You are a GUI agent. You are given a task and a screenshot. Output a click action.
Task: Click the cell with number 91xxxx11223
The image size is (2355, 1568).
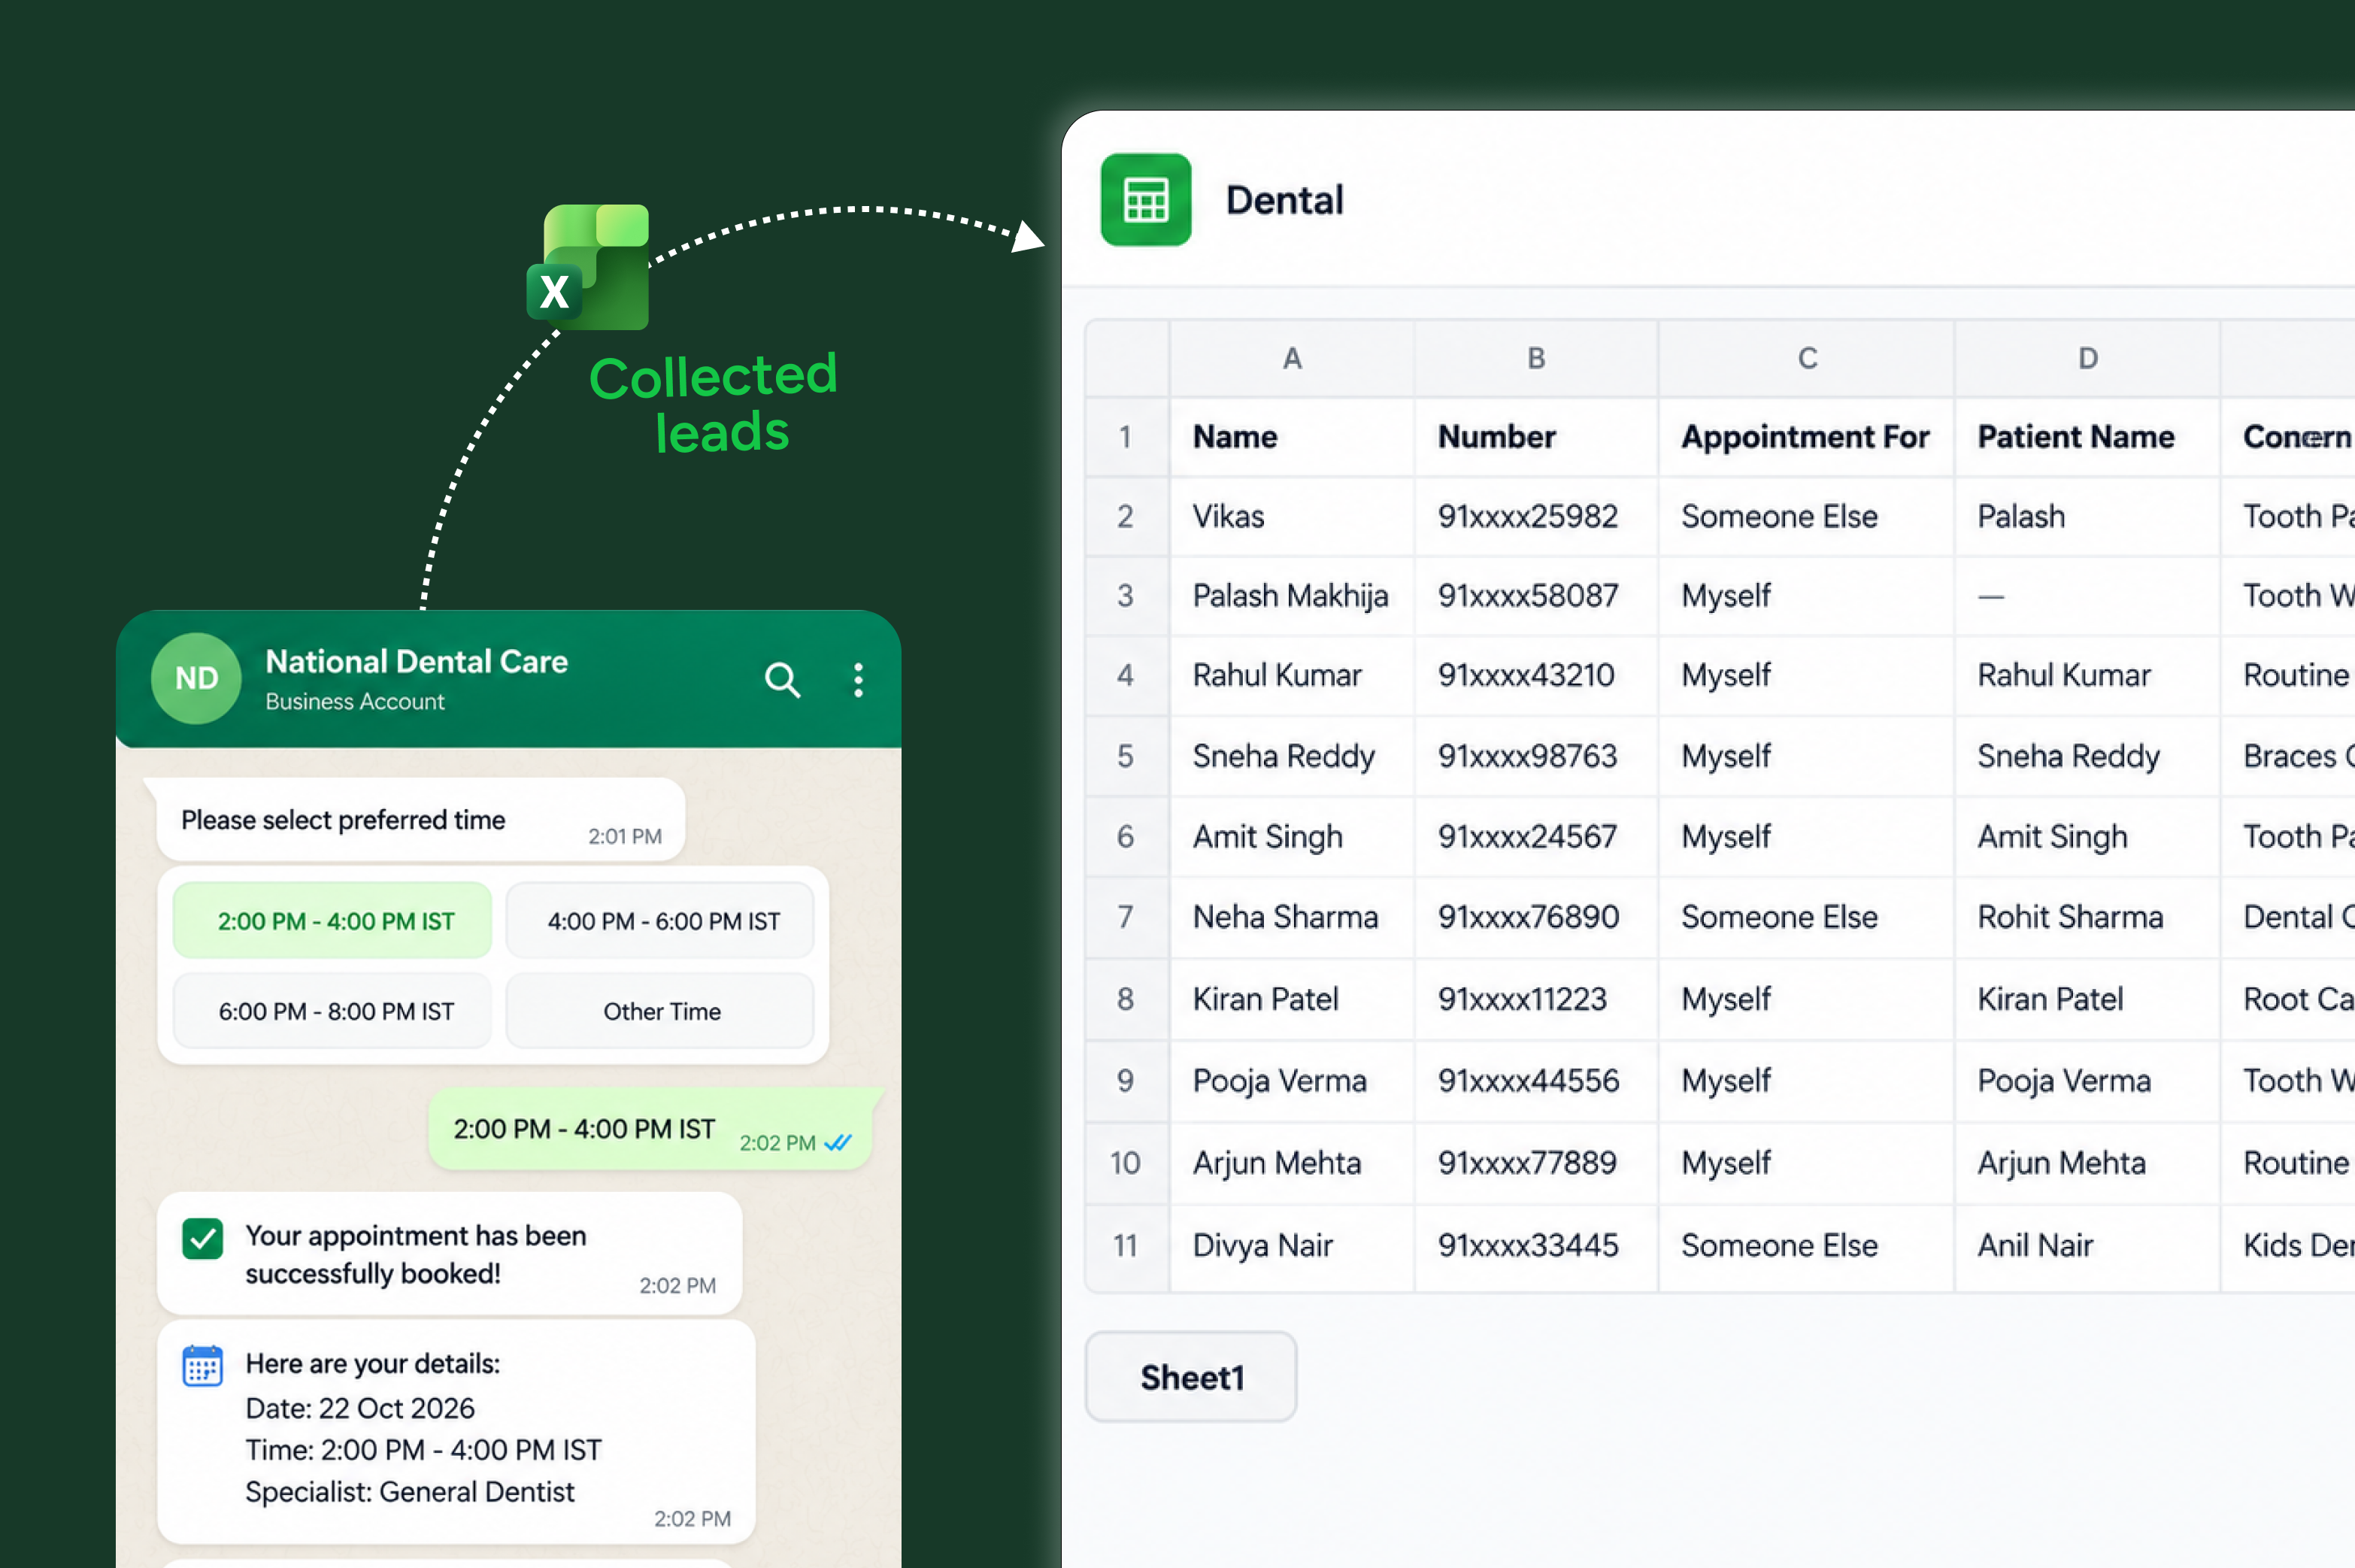click(x=1536, y=999)
